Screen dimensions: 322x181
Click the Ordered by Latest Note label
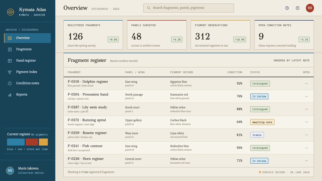point(292,61)
